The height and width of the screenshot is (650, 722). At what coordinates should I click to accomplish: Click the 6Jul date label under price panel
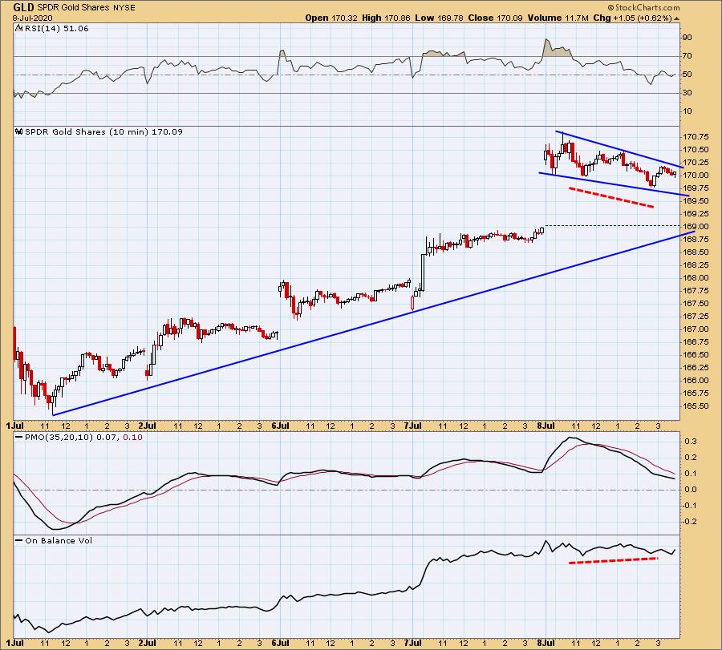[281, 426]
